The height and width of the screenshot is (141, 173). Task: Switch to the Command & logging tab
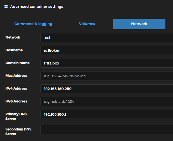click(x=33, y=24)
